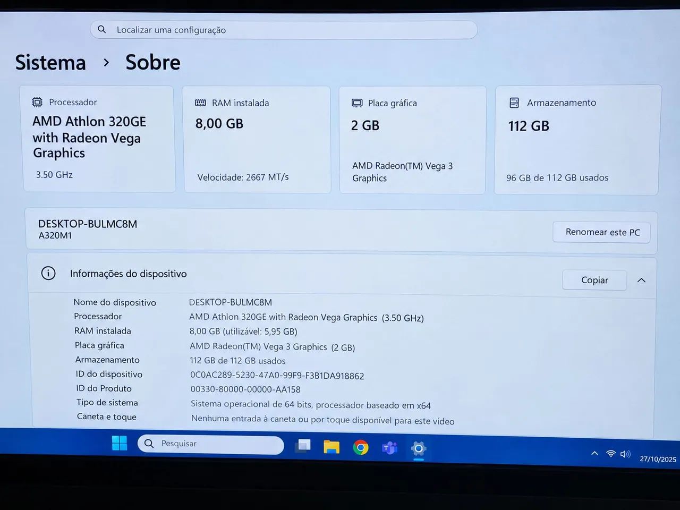Click the PC name DESKTOP-BULMC8M heading

coord(88,224)
